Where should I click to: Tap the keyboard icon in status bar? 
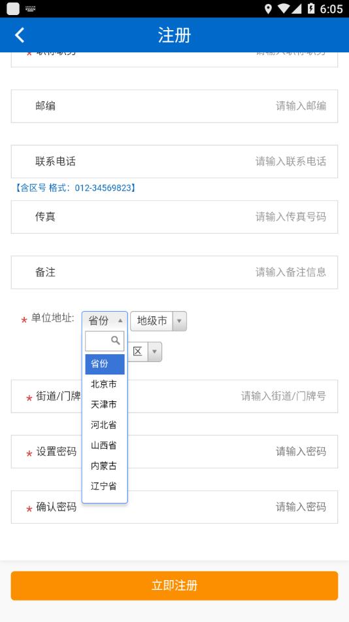31,9
